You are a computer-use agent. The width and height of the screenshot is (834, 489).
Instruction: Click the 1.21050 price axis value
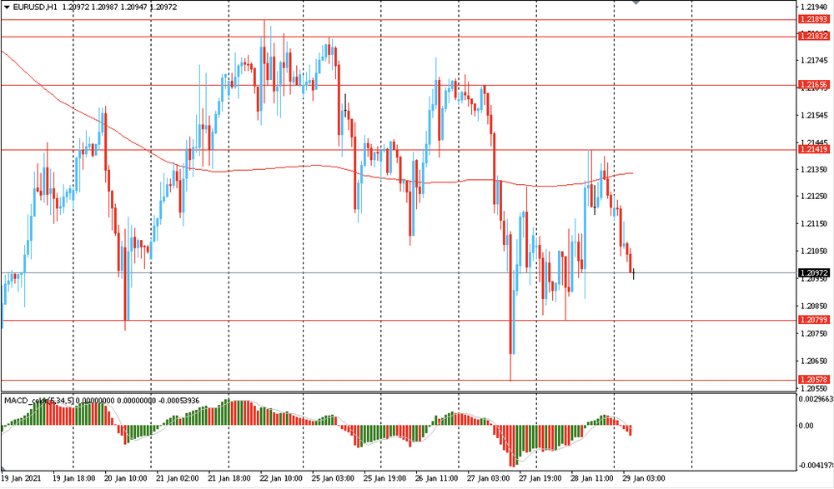pos(814,252)
